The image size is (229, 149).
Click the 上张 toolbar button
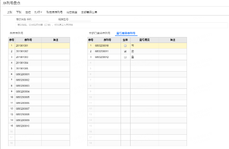10,12
